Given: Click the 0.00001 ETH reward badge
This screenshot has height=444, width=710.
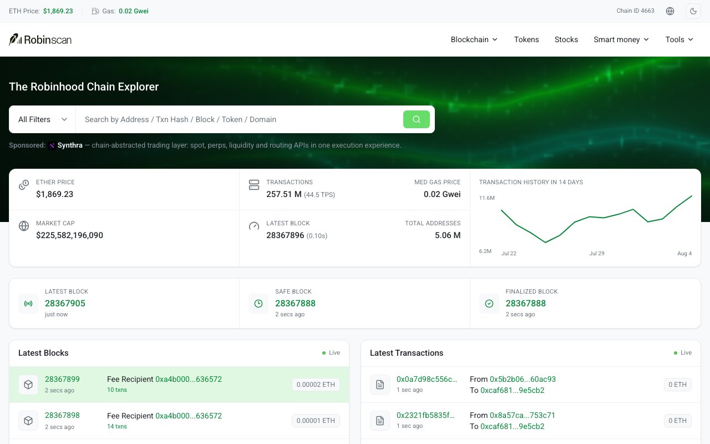Looking at the screenshot, I should point(316,421).
